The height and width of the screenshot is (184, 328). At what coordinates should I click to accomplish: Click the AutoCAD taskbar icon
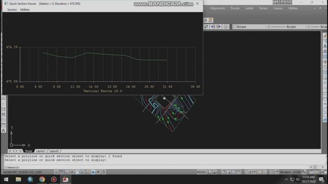coord(66,179)
